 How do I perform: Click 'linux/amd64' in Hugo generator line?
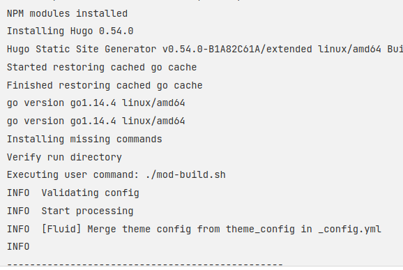[x=349, y=49]
